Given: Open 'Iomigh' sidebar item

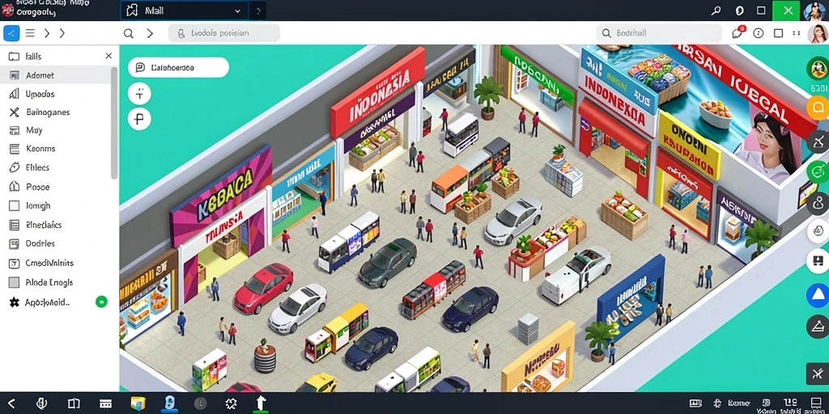Looking at the screenshot, I should 55,205.
